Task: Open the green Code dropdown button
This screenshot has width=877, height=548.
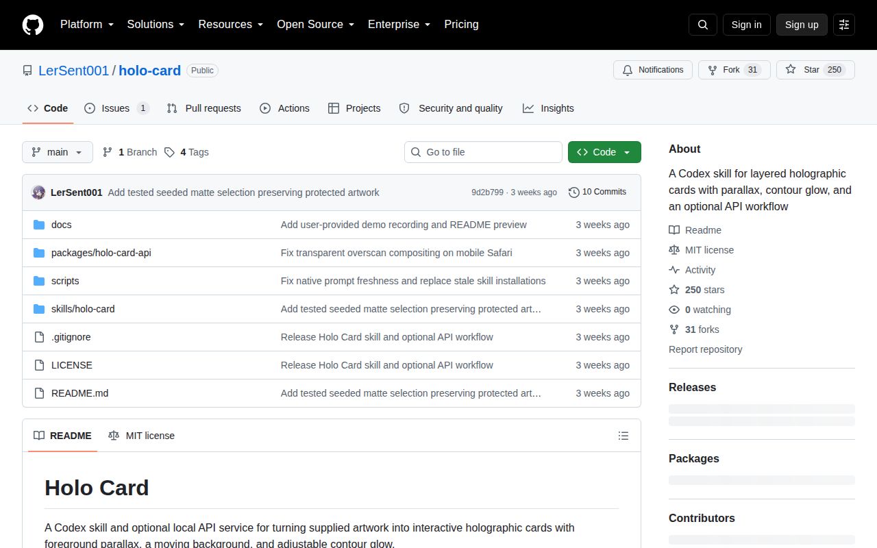Action: pyautogui.click(x=604, y=152)
